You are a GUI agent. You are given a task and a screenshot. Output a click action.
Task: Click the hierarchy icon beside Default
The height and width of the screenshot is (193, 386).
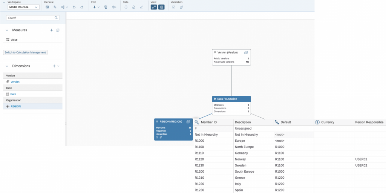(277, 122)
